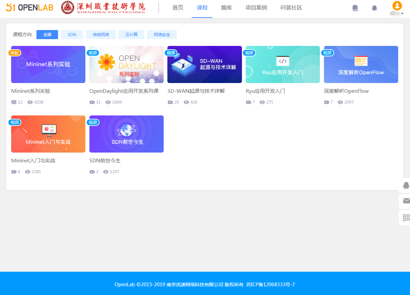This screenshot has width=410, height=295.
Task: Open the Mininet系列实验 course thumbnail
Action: (48, 64)
